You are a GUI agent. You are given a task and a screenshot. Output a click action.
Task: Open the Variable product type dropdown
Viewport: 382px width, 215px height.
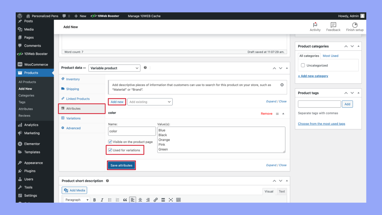point(114,68)
